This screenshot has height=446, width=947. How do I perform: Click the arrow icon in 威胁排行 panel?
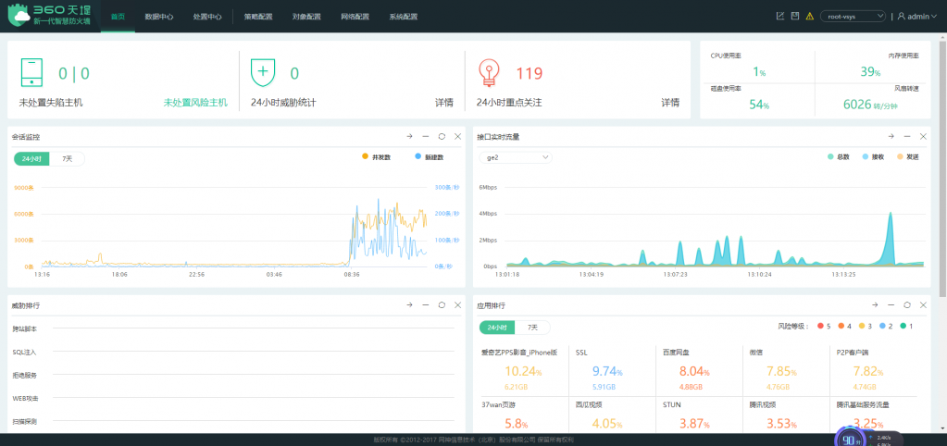[408, 304]
